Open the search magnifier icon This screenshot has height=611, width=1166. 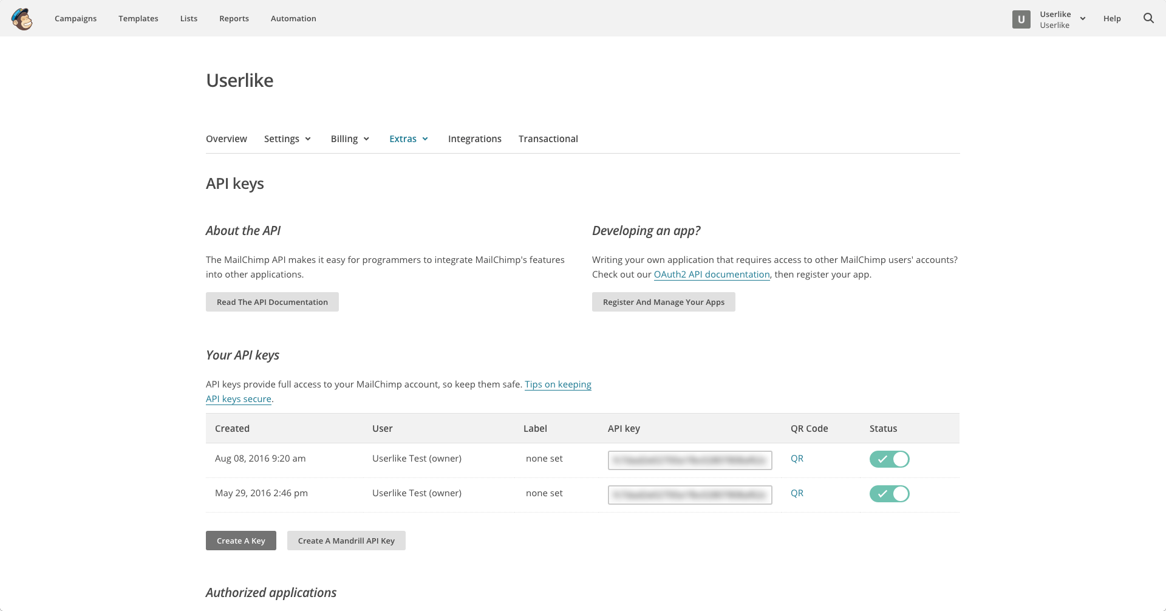(1148, 18)
